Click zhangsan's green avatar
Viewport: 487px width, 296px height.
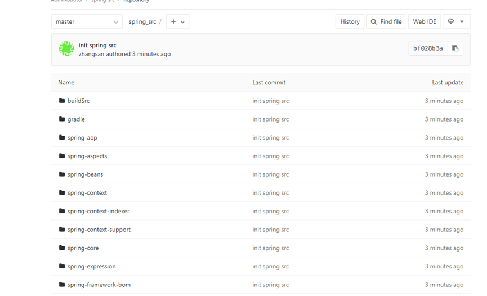(x=66, y=49)
